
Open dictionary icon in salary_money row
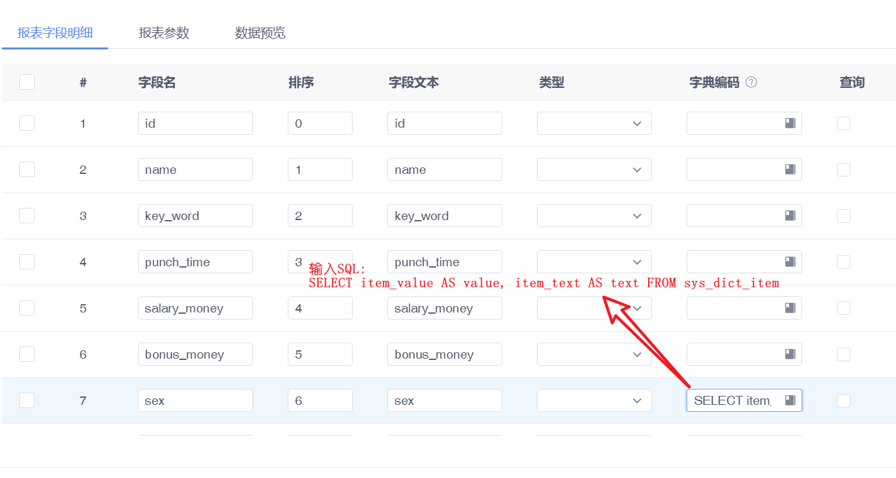(790, 308)
